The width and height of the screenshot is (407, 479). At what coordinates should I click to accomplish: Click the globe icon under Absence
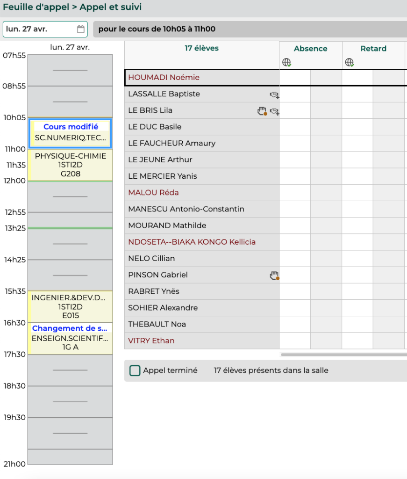click(x=287, y=62)
